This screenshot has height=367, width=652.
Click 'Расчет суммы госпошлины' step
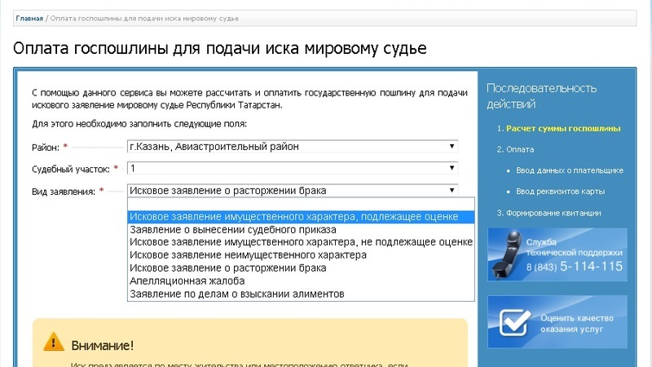563,128
